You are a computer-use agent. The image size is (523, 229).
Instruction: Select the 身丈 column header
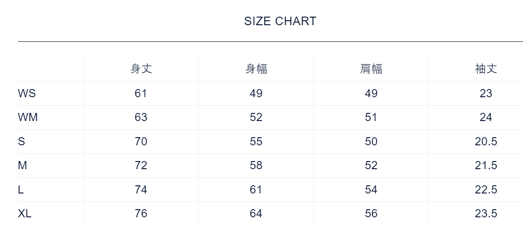click(141, 69)
